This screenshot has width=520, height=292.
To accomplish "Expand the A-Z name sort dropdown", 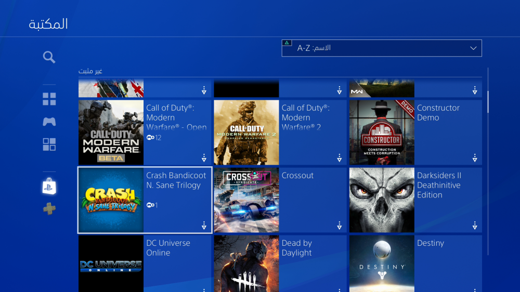I will click(381, 48).
